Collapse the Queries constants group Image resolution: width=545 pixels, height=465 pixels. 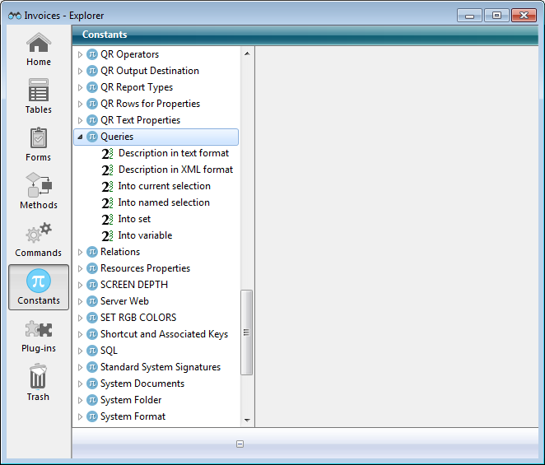click(80, 137)
